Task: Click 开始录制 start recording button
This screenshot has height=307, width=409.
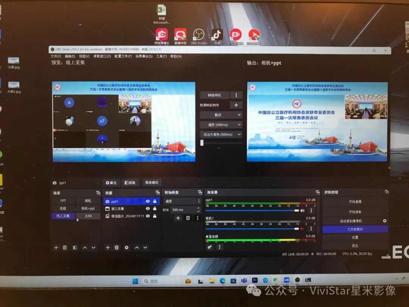Action: 355,211
